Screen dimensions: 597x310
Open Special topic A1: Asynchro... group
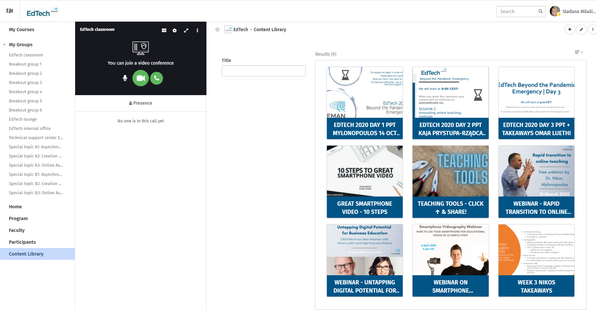pos(35,147)
